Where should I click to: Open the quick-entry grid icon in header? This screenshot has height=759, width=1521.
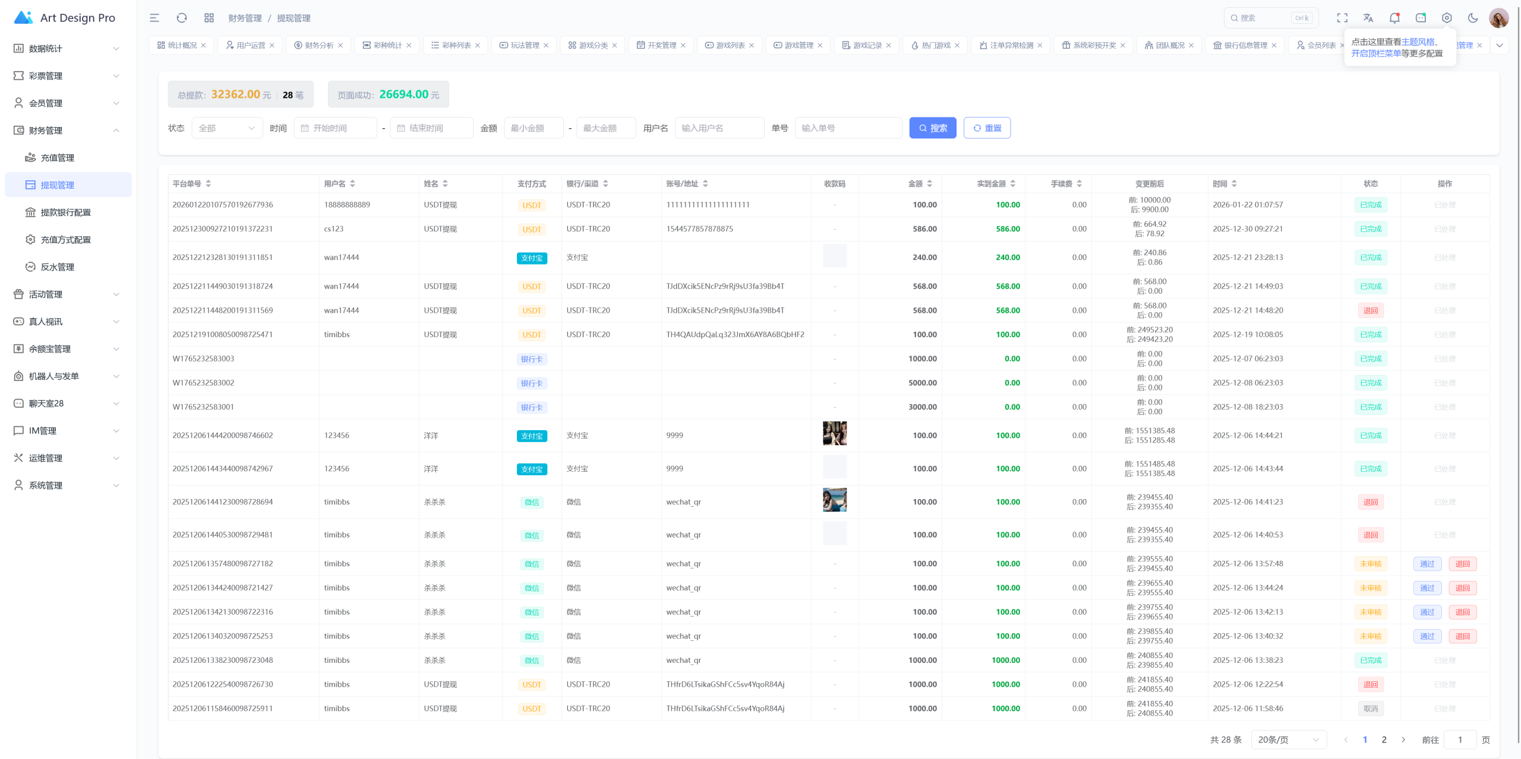[209, 18]
